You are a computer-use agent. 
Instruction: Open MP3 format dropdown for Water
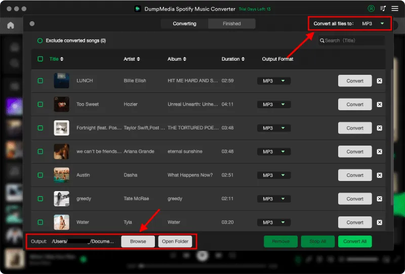pyautogui.click(x=273, y=222)
